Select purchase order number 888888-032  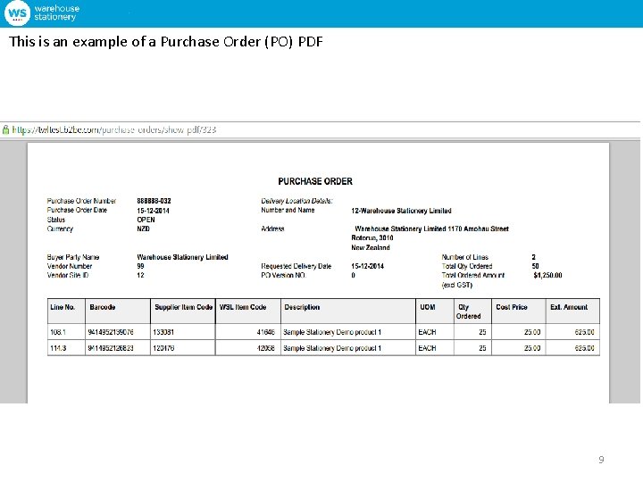(x=154, y=201)
